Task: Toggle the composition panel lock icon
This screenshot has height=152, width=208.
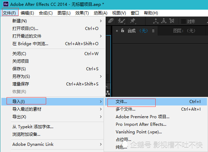Action: tap(123, 31)
